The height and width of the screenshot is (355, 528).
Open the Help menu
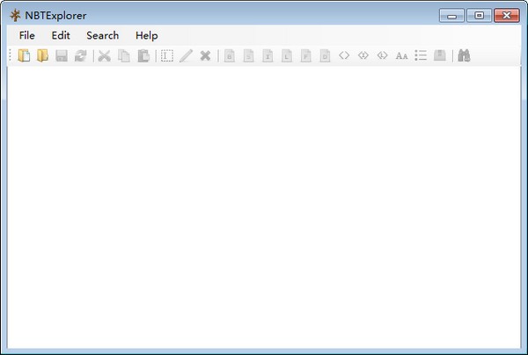[146, 35]
